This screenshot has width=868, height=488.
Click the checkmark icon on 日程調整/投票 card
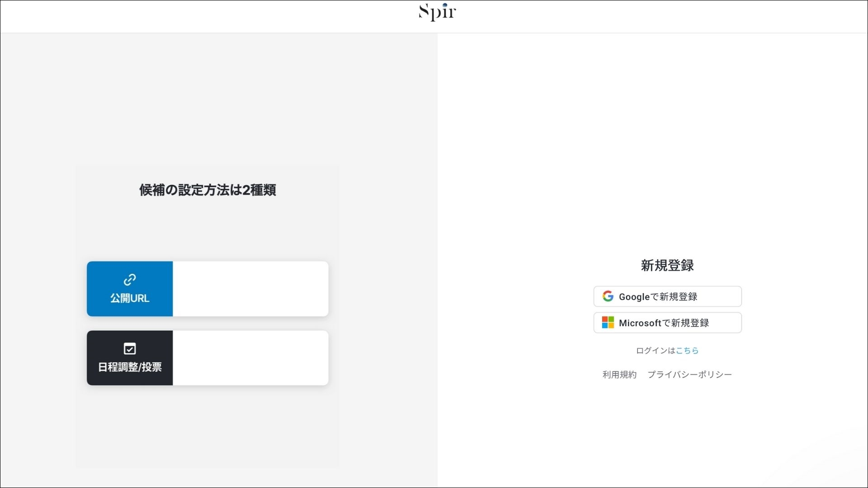[x=129, y=348]
